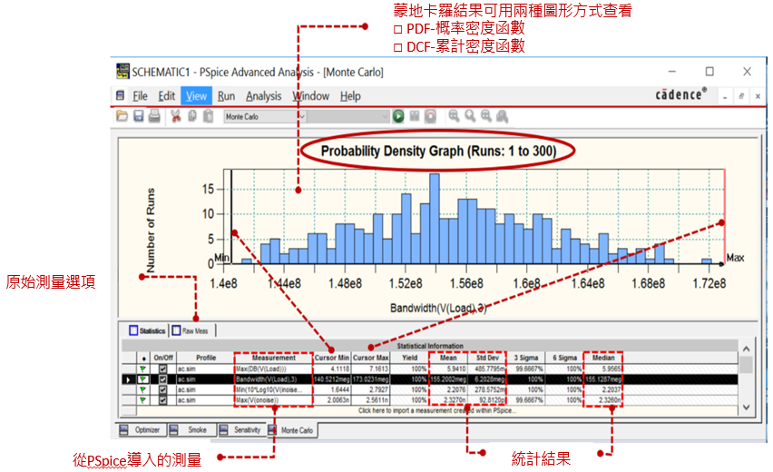This screenshot has height=472, width=773.
Task: Open the View menu
Action: [x=196, y=95]
